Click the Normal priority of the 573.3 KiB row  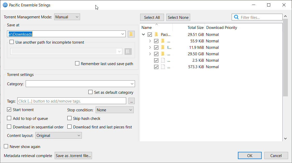(212, 67)
